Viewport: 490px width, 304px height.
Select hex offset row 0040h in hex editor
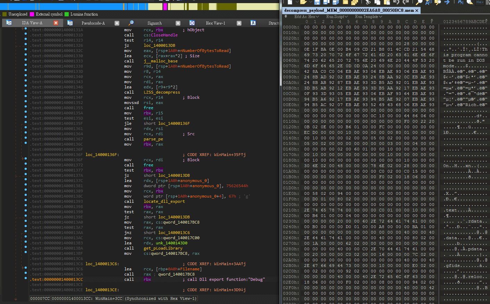pyautogui.click(x=290, y=49)
